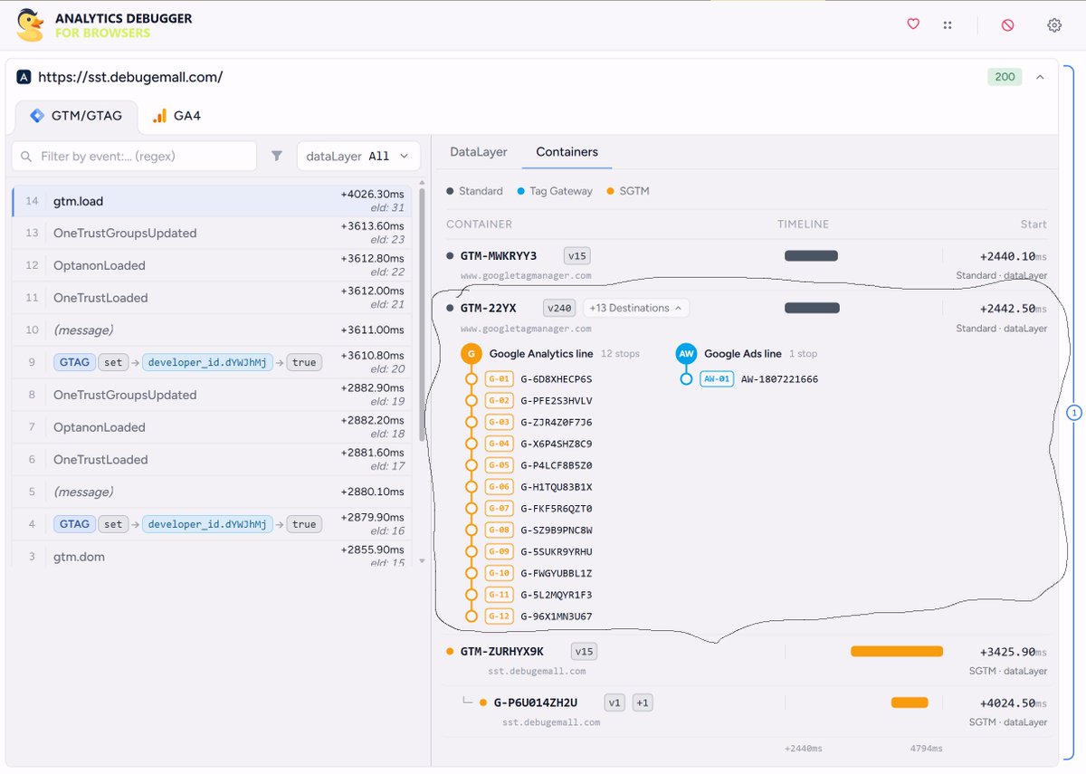
Task: Click the v15 badge of GTM-MWKRYY3
Action: 576,256
